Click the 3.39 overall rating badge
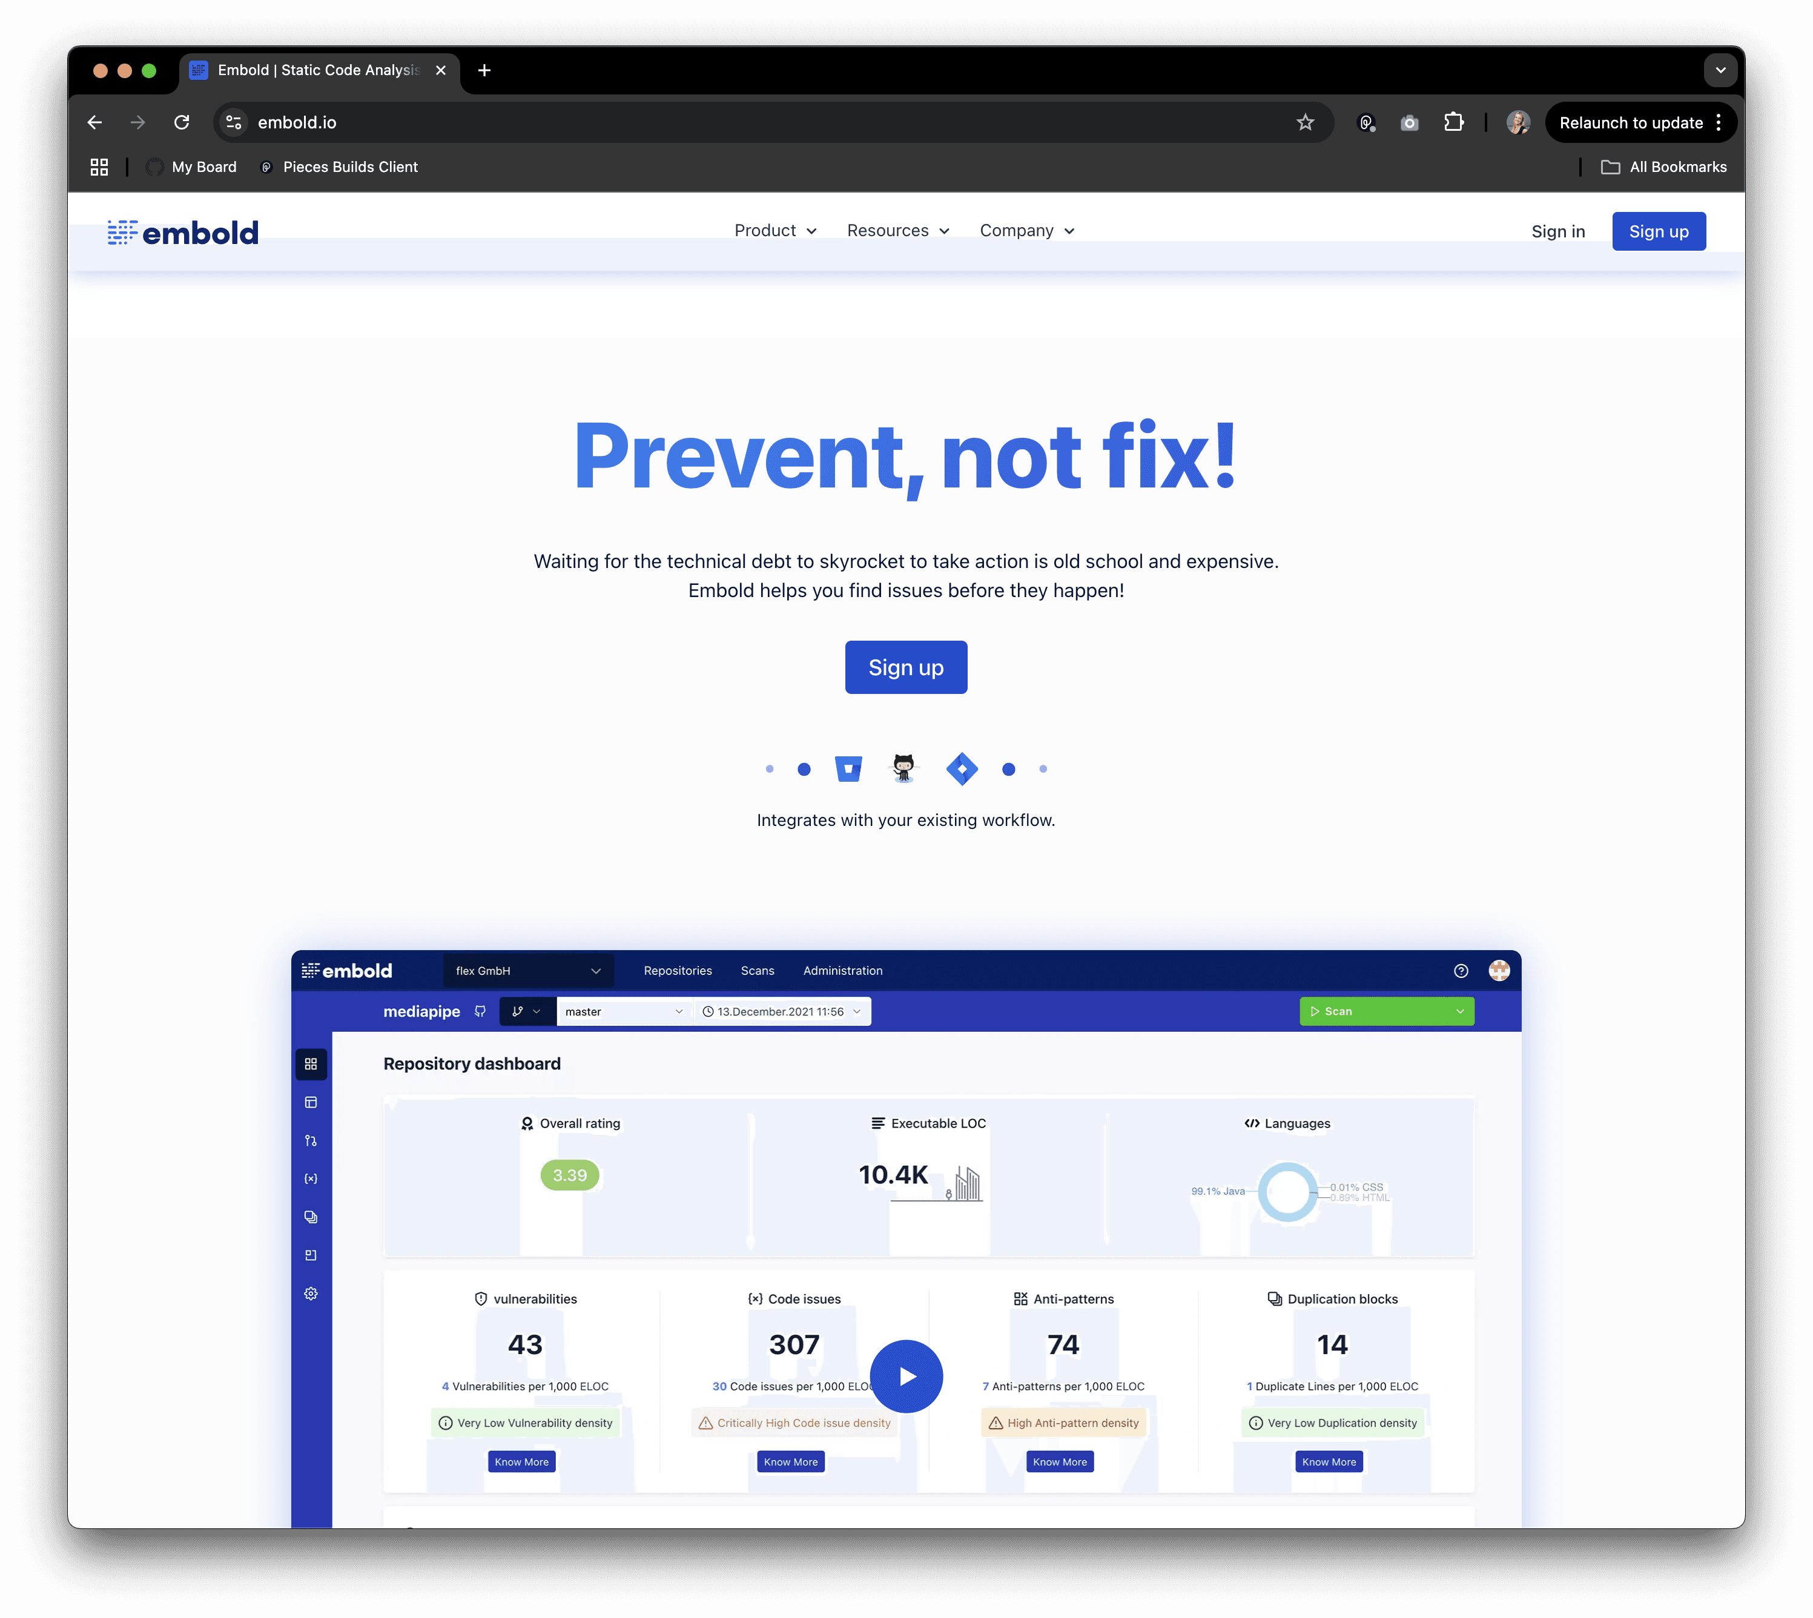The width and height of the screenshot is (1813, 1618). point(570,1175)
